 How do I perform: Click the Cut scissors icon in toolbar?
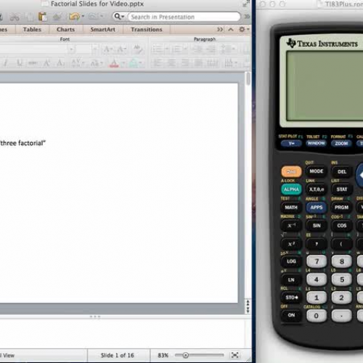click(15, 17)
